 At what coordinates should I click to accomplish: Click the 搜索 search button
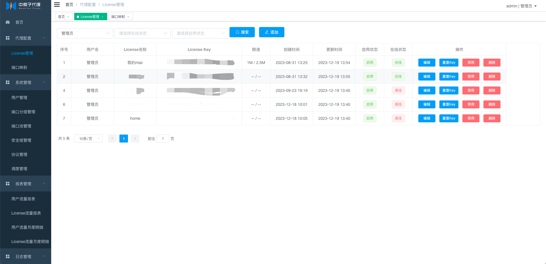tap(242, 32)
